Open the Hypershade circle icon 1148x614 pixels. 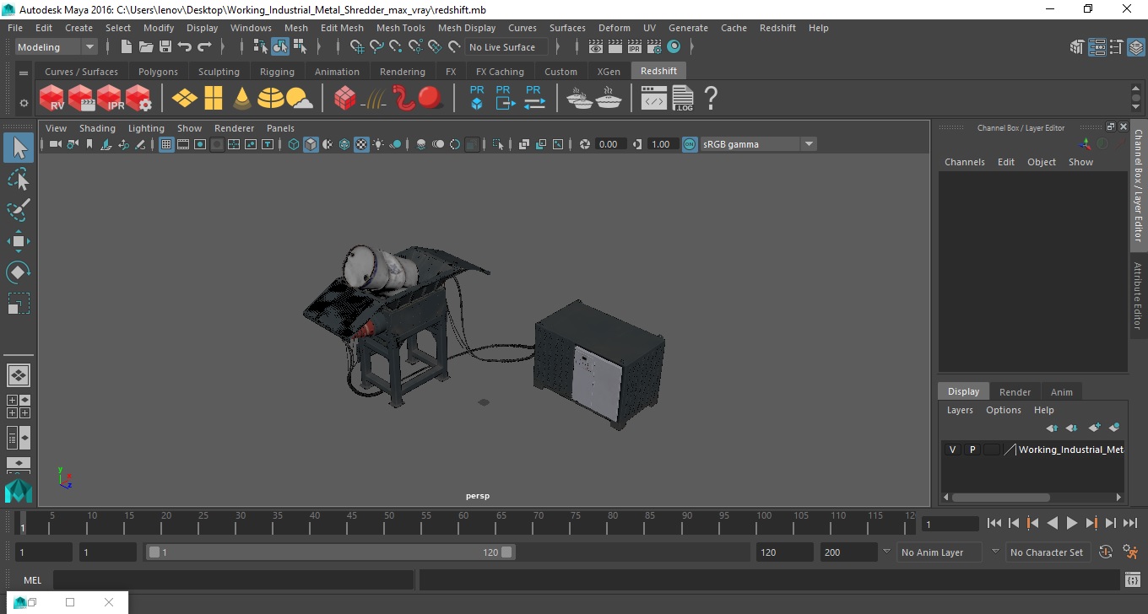[674, 47]
